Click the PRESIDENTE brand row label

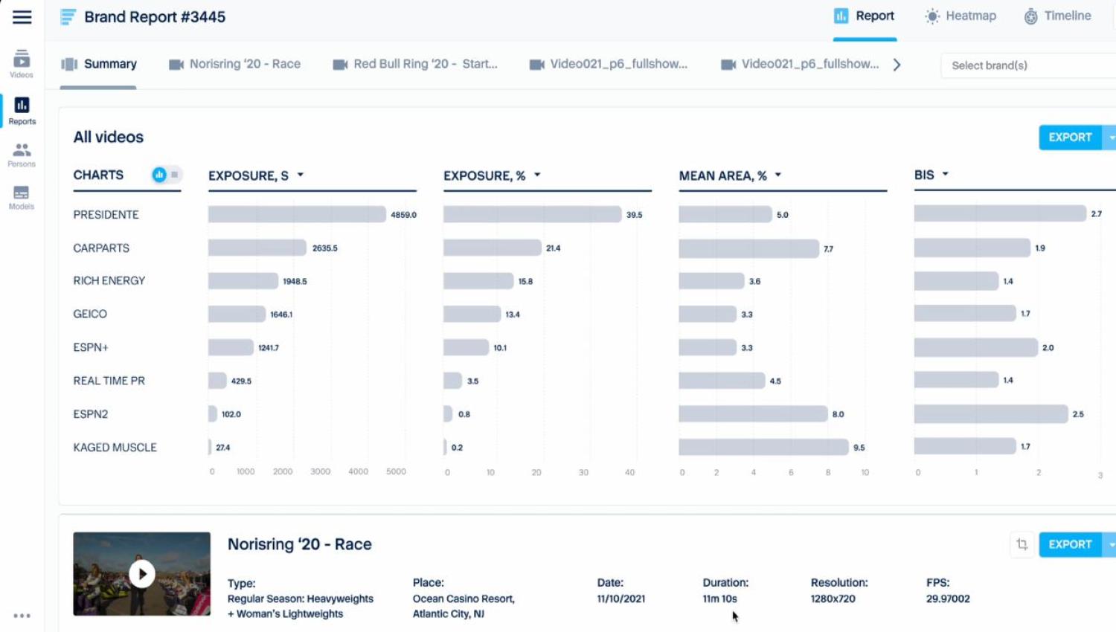pos(106,215)
